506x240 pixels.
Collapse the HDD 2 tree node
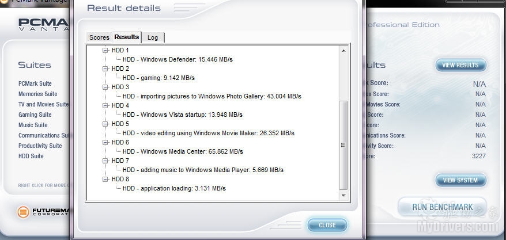point(105,68)
